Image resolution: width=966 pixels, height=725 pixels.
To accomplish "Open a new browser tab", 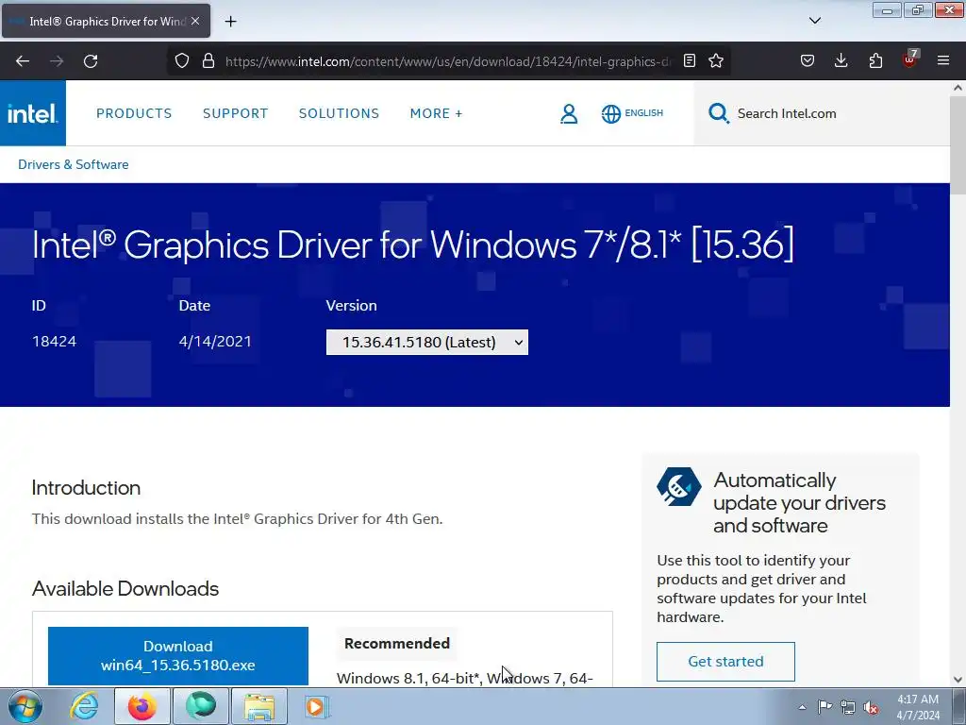I will 230,22.
